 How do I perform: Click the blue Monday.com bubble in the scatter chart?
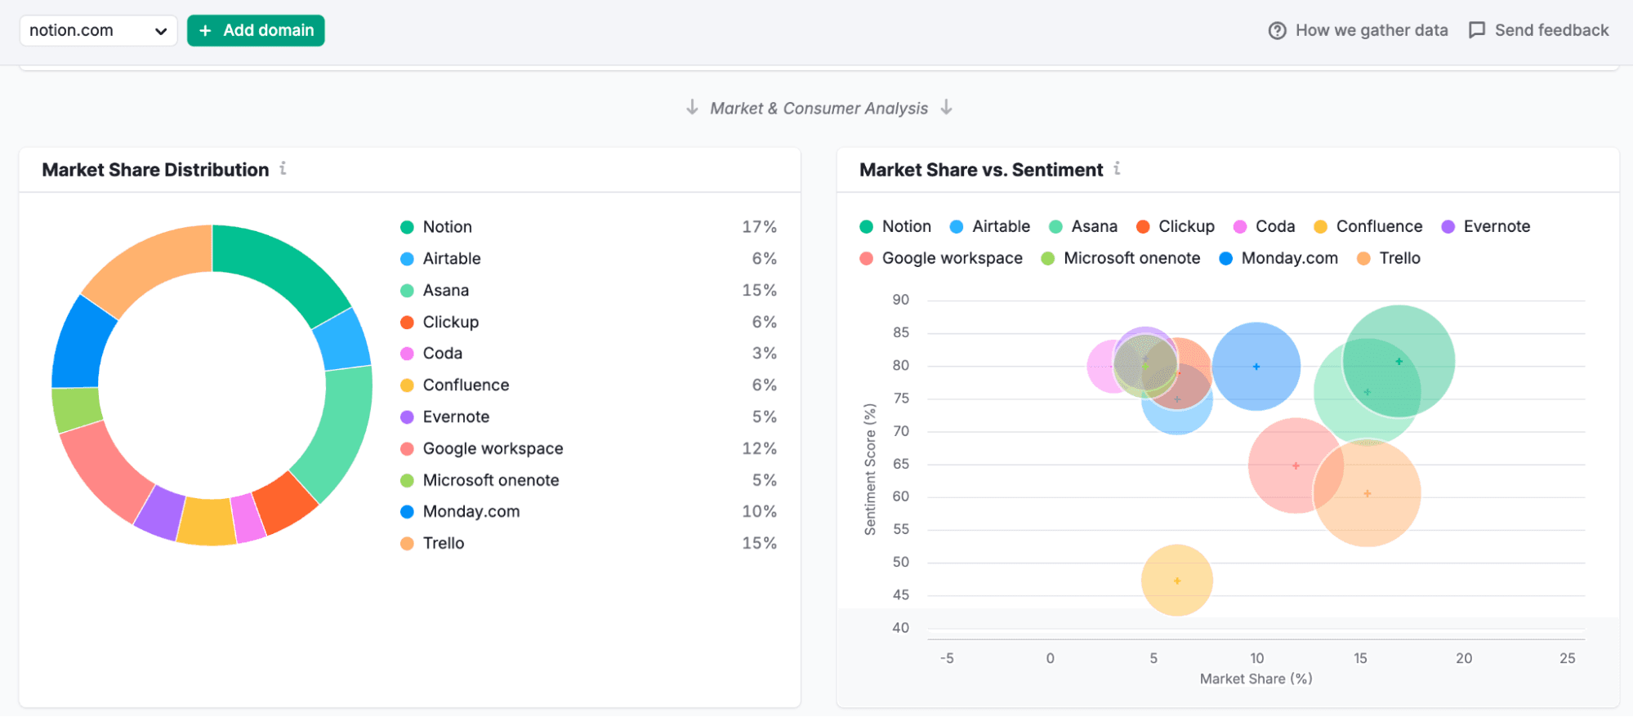point(1256,367)
